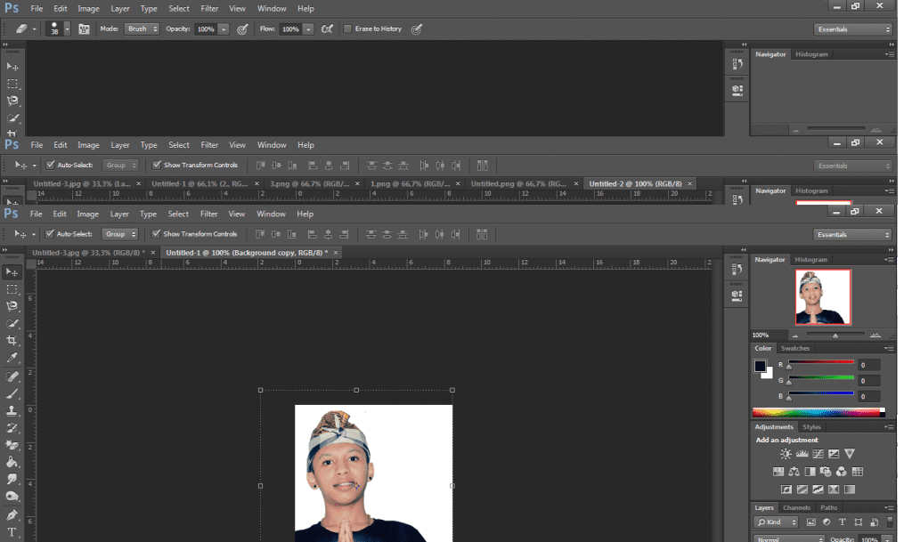912x542 pixels.
Task: Switch to the Styles tab
Action: tap(811, 427)
